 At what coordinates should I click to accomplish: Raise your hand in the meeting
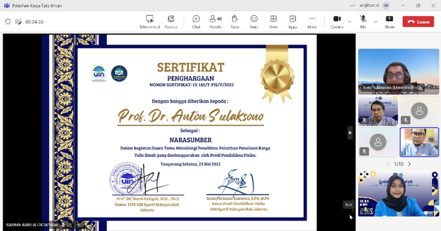point(235,22)
